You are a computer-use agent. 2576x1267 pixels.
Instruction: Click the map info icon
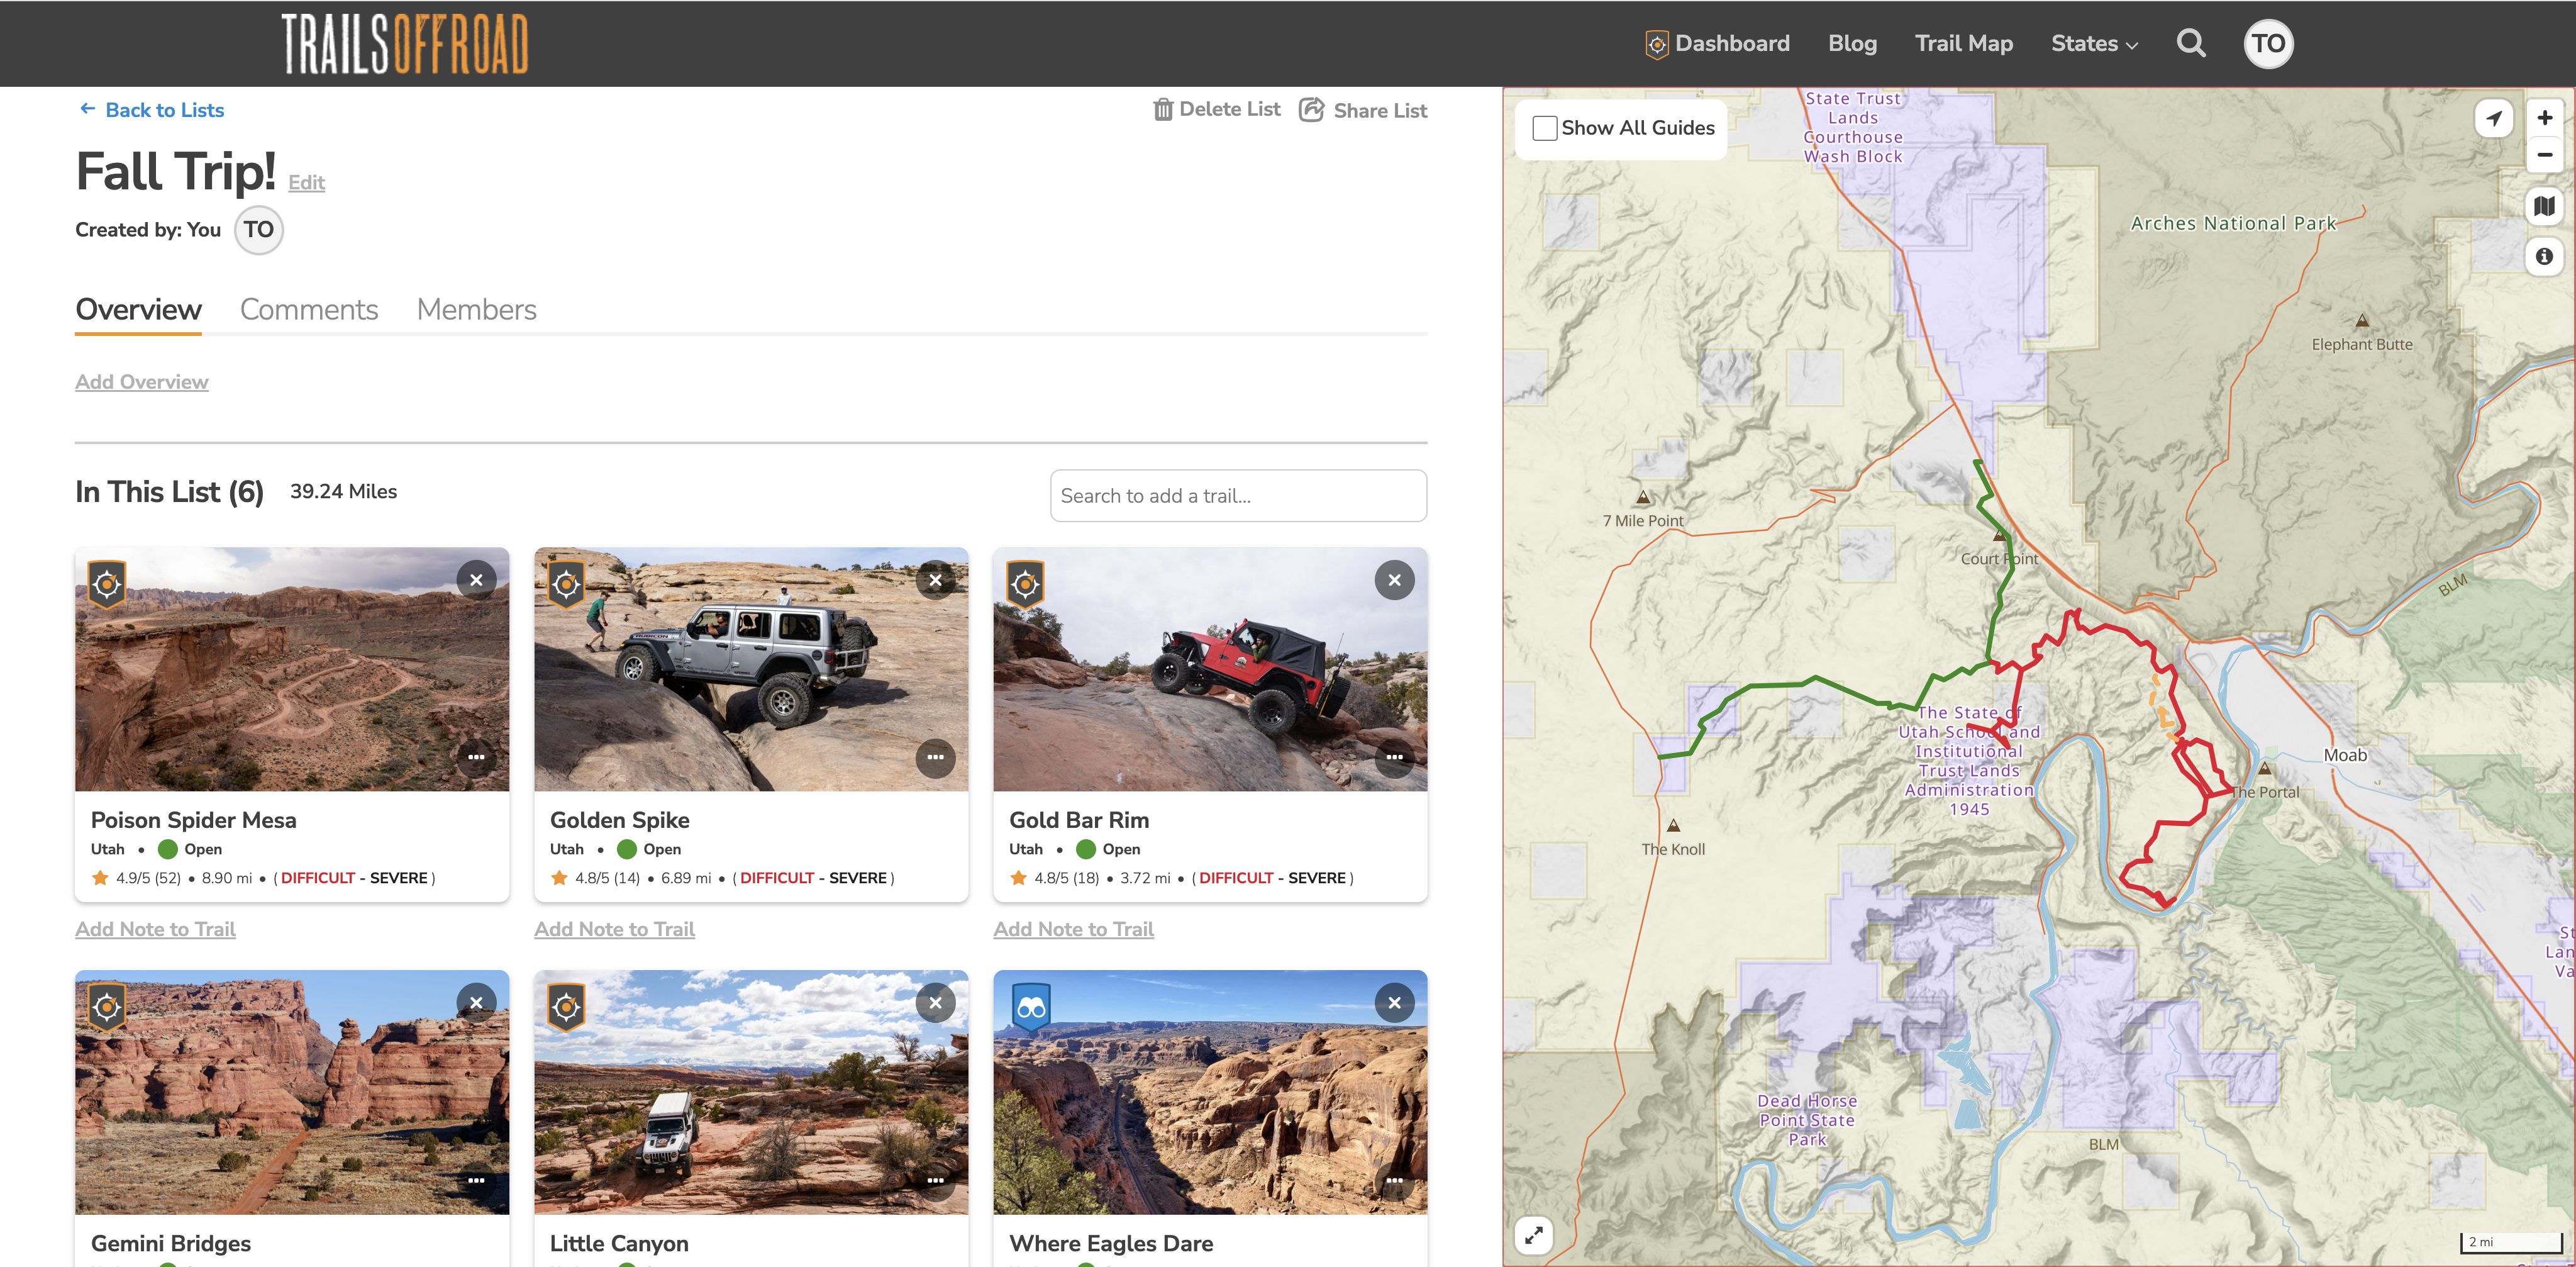coord(2544,257)
